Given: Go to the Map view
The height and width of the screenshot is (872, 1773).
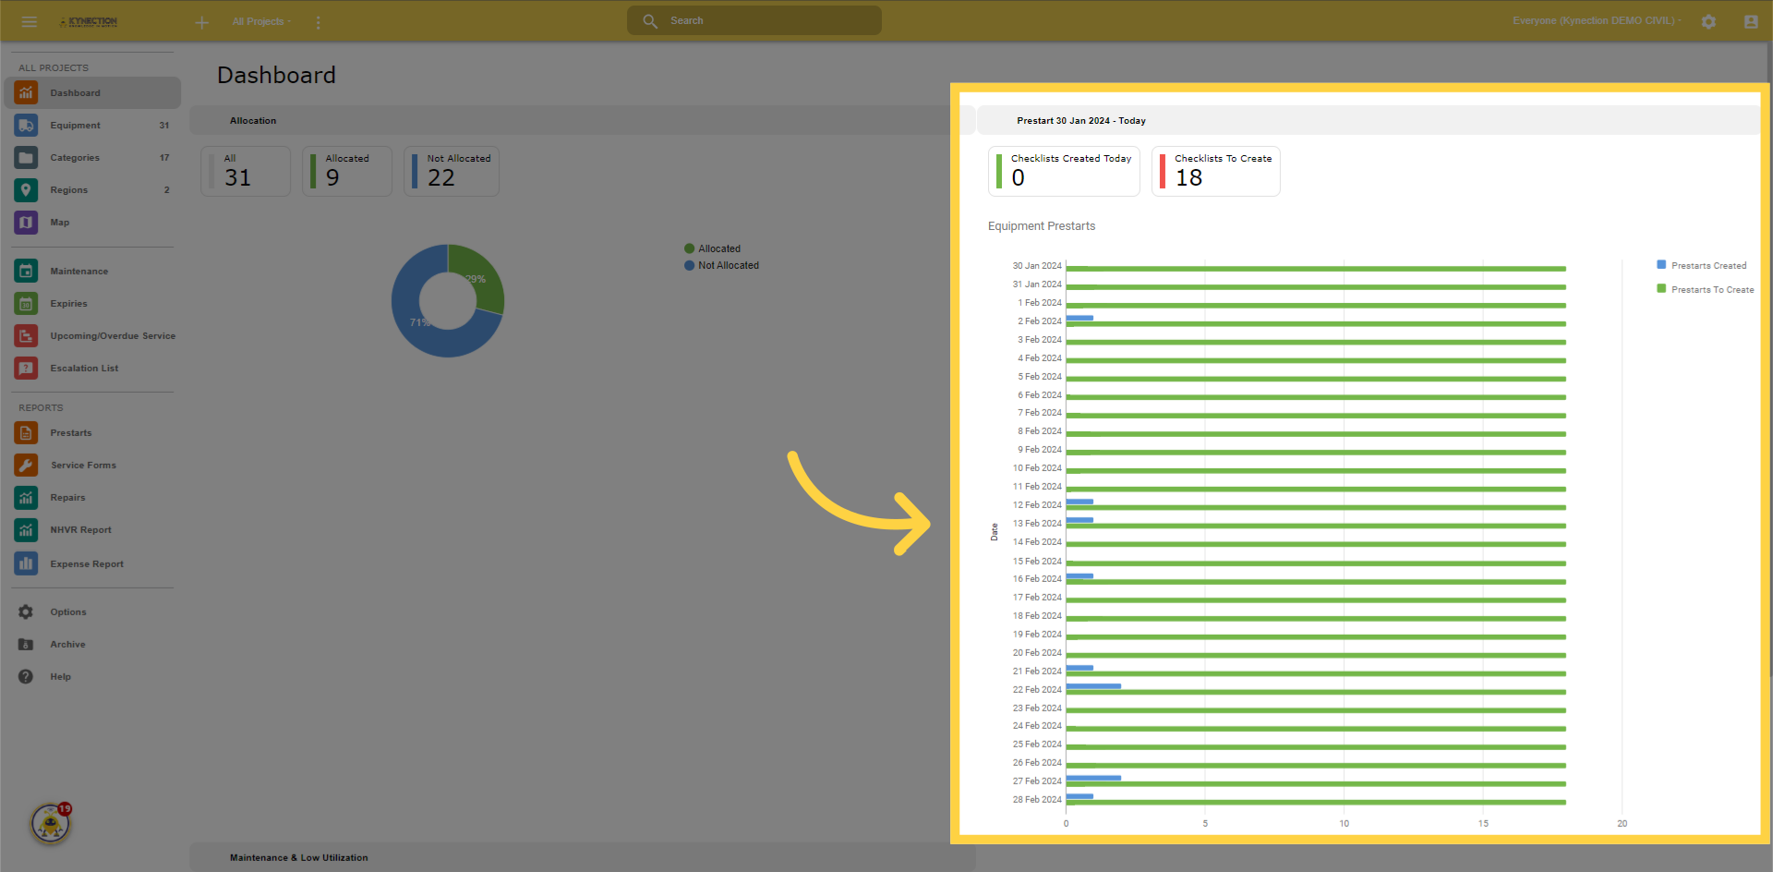Looking at the screenshot, I should tap(59, 223).
